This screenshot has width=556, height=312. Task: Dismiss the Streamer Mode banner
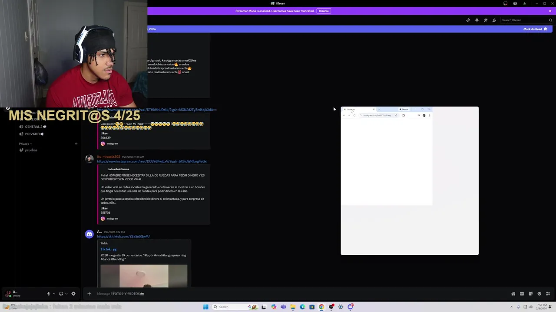(550, 11)
